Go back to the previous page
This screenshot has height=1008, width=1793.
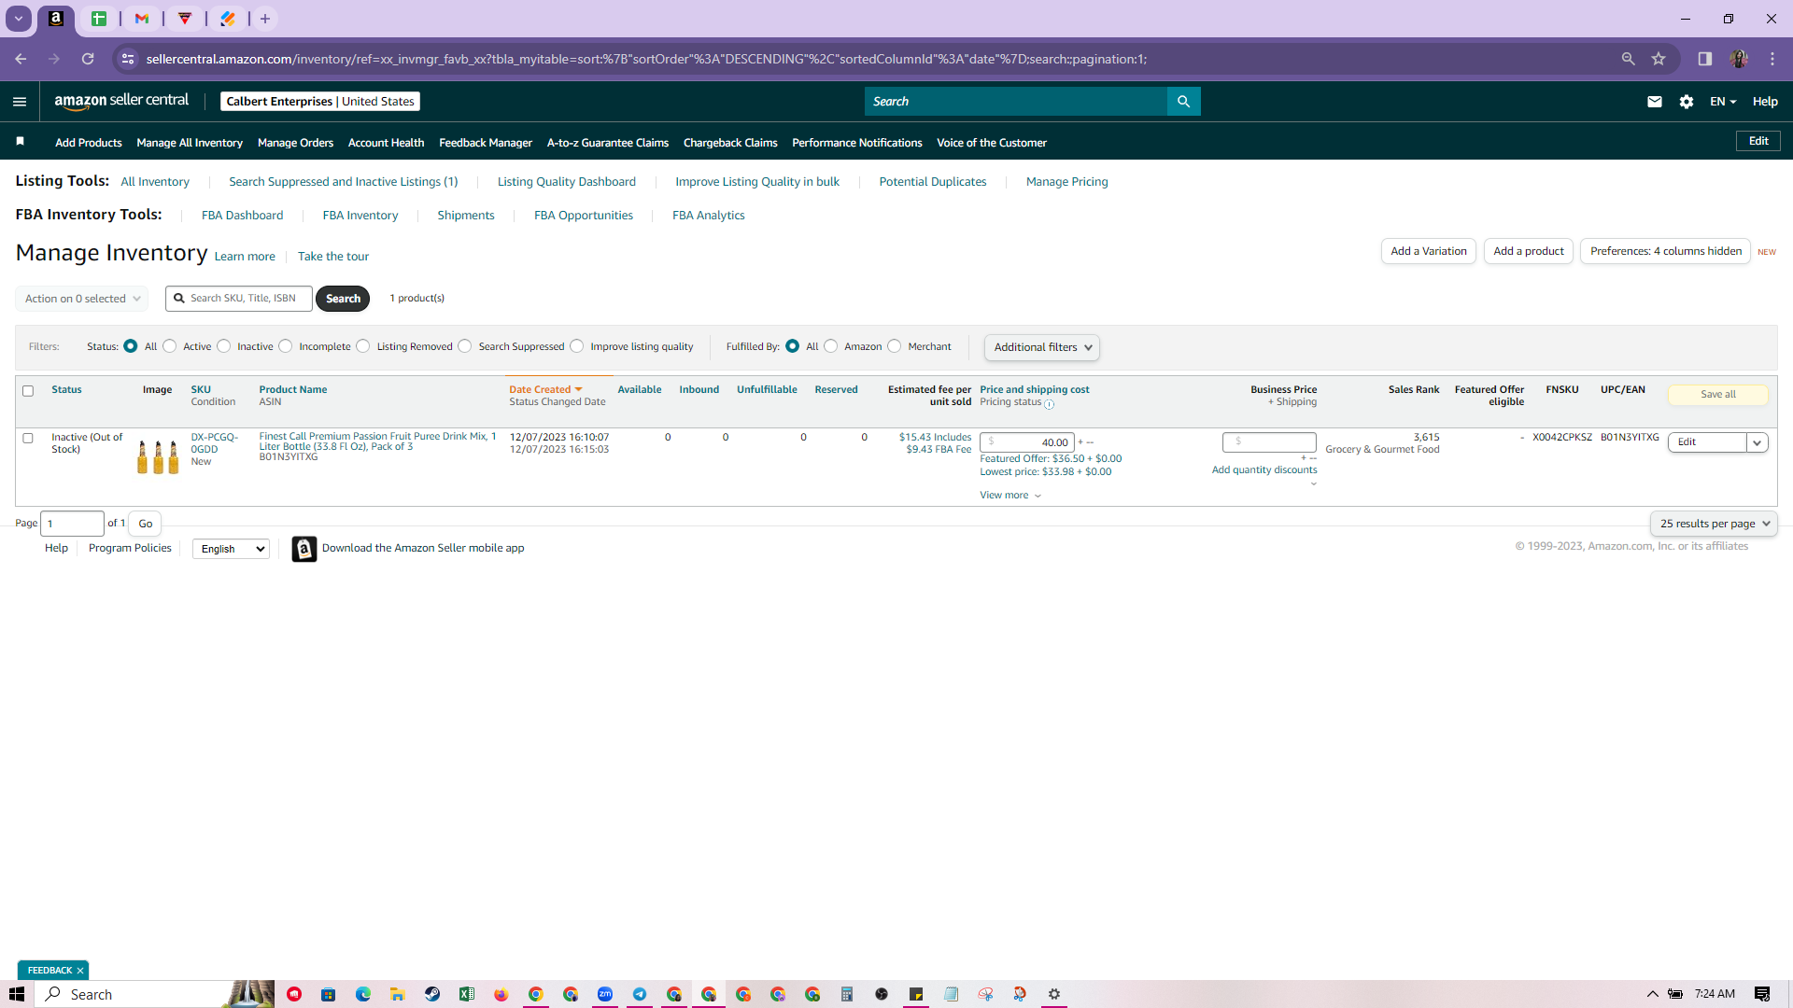tap(21, 59)
